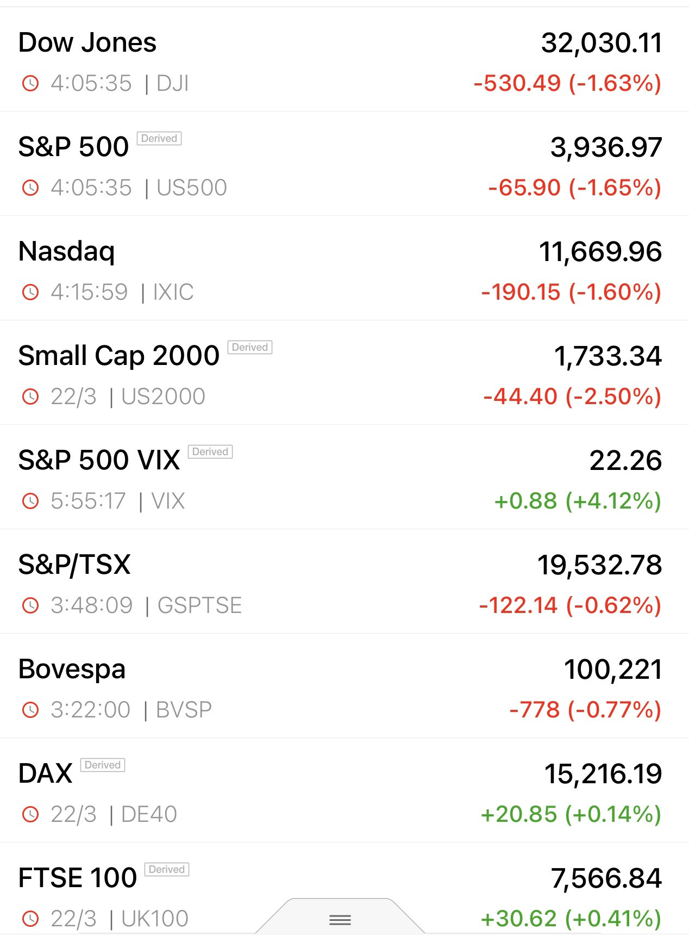
Task: Tap the Derived label next to DAX
Action: tap(103, 765)
